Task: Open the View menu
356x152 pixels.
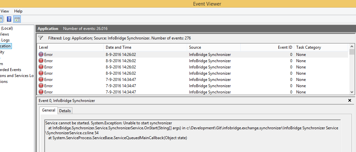Action: [x=5, y=11]
